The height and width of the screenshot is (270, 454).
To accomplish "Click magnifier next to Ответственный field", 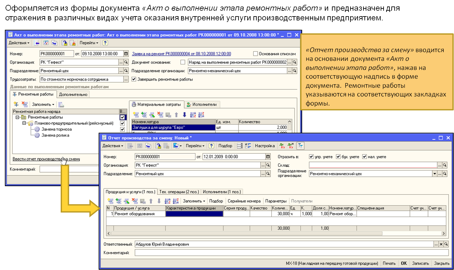I will tap(446, 244).
